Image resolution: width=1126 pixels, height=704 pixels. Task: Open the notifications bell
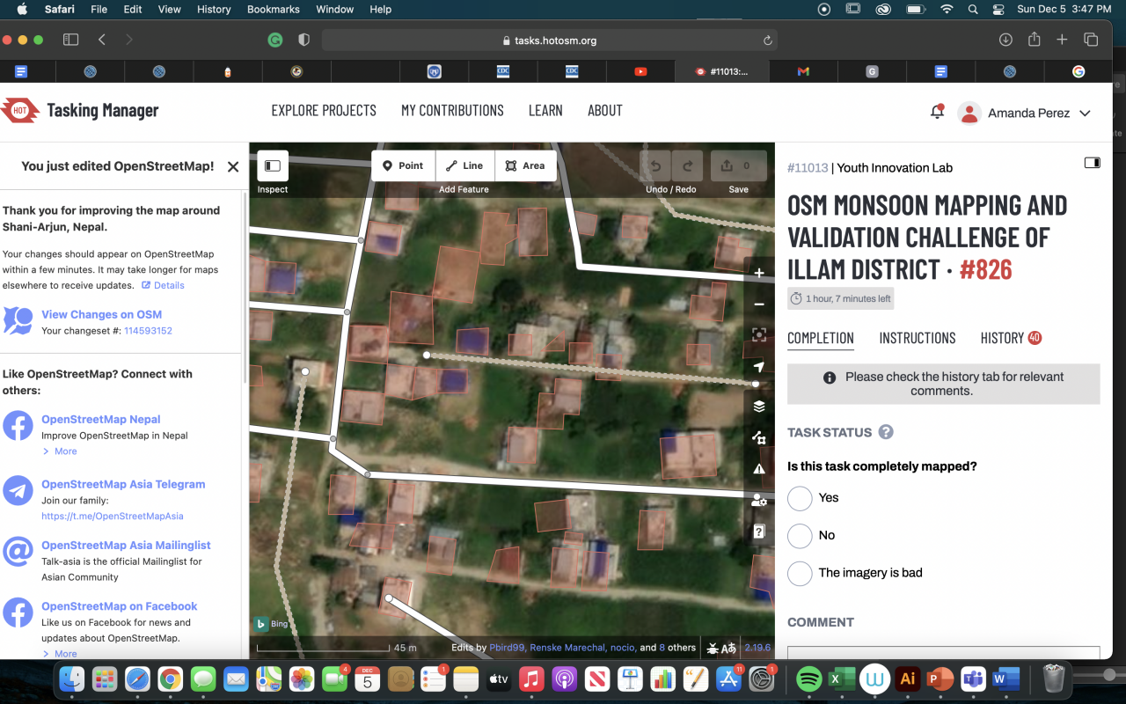(x=937, y=112)
